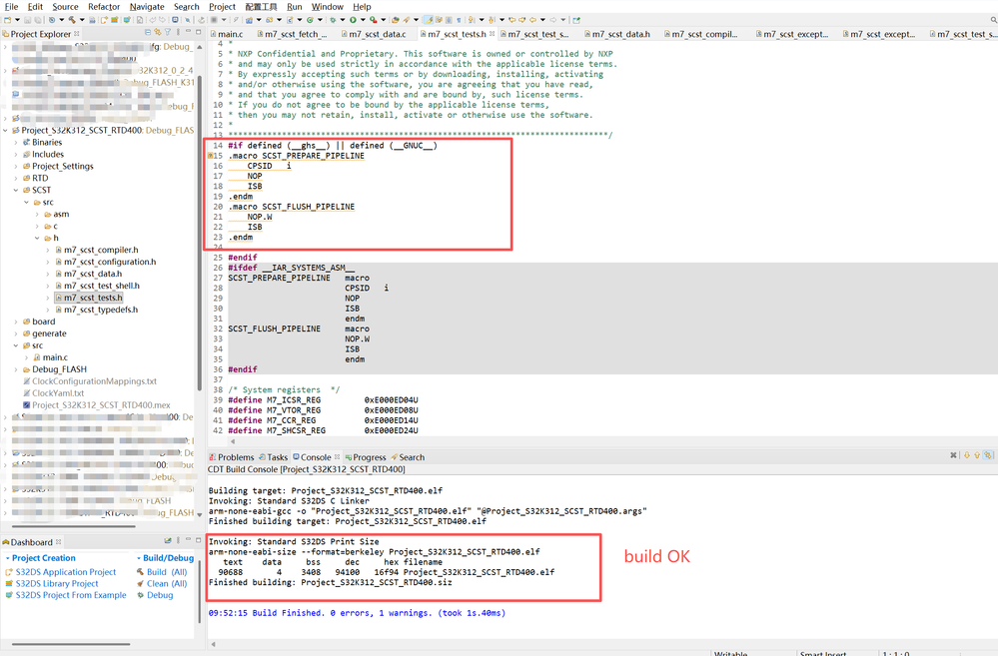Switch to the Progress tab
Image resolution: width=998 pixels, height=656 pixels.
tap(366, 457)
